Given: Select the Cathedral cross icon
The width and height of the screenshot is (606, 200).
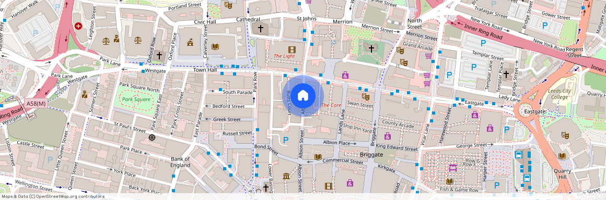Looking at the screenshot, I should [261, 28].
